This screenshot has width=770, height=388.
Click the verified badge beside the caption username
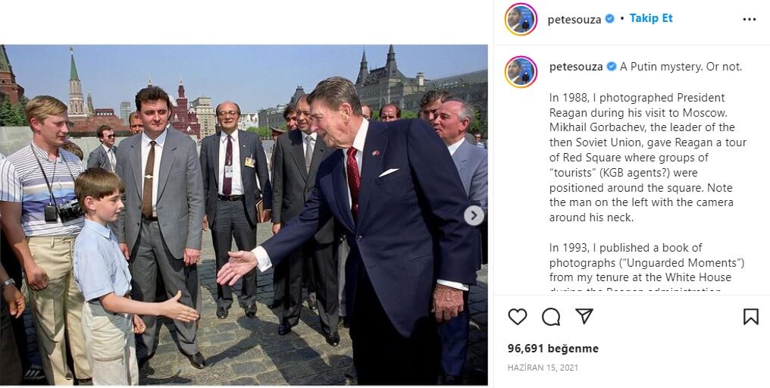click(612, 67)
